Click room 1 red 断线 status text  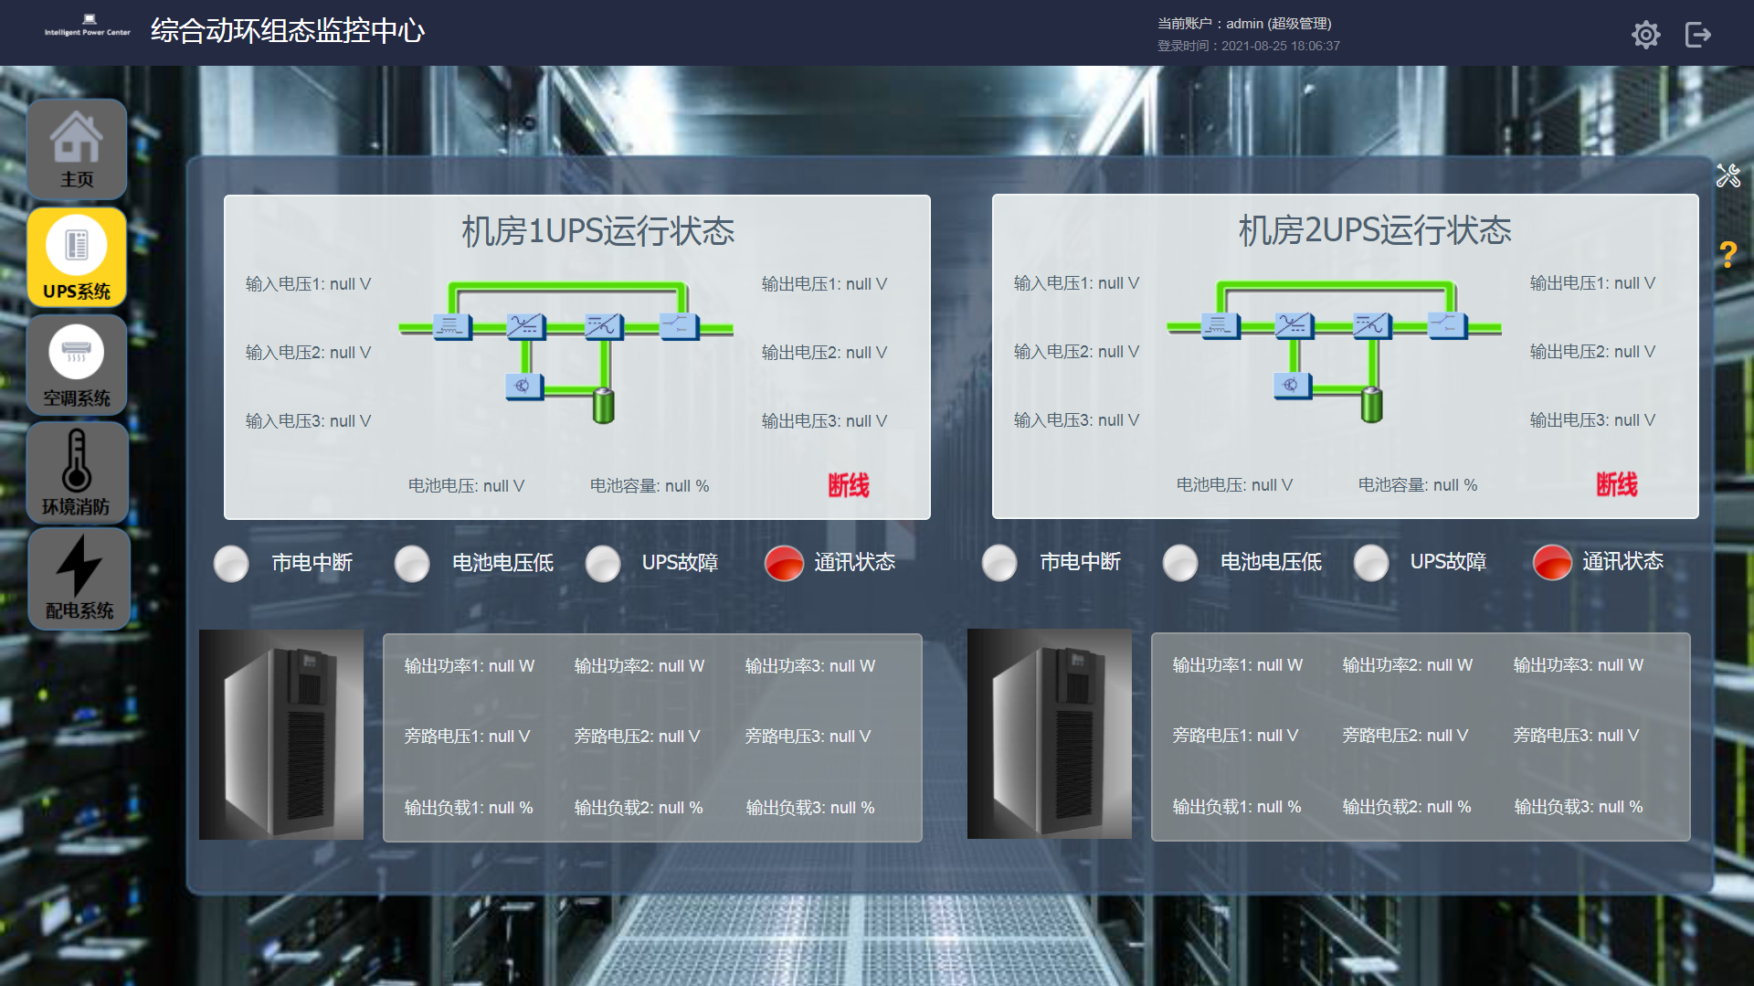849,485
